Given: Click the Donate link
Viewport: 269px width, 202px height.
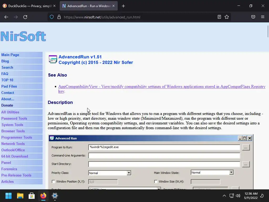Looking at the screenshot, I should (7, 105).
